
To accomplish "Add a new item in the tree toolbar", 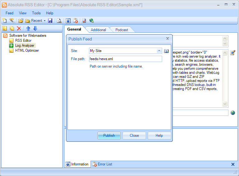I will [x=5, y=28].
